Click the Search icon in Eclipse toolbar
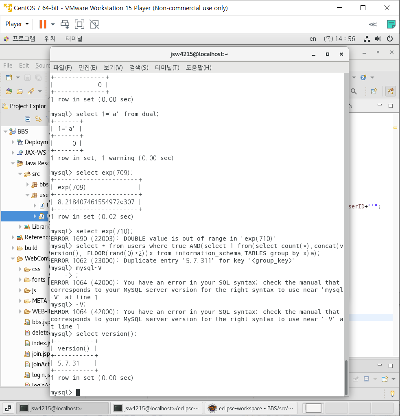 pos(354,91)
